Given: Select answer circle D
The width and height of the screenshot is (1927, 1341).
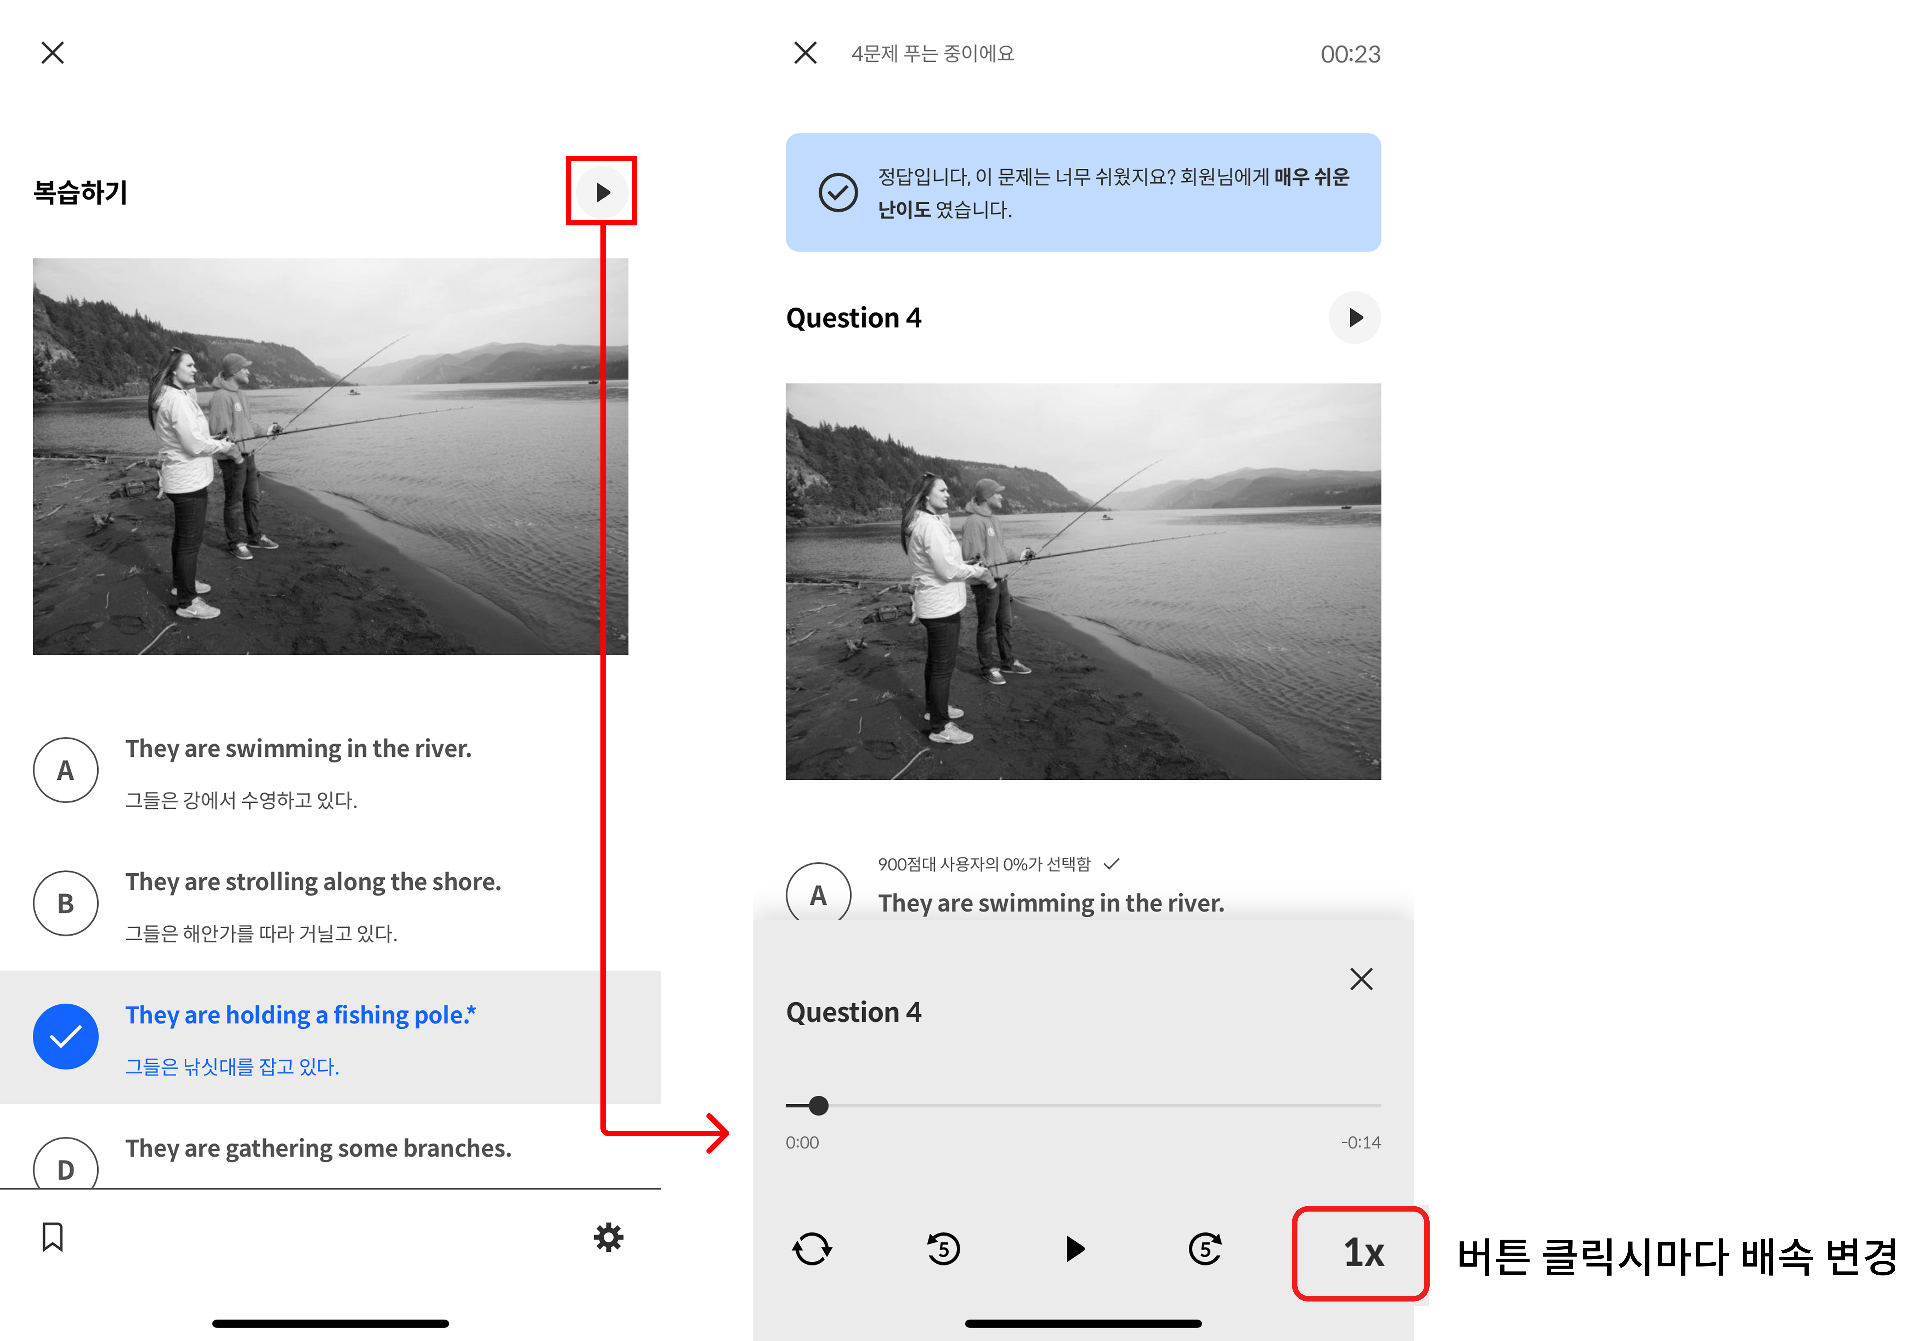Looking at the screenshot, I should coord(66,1163).
